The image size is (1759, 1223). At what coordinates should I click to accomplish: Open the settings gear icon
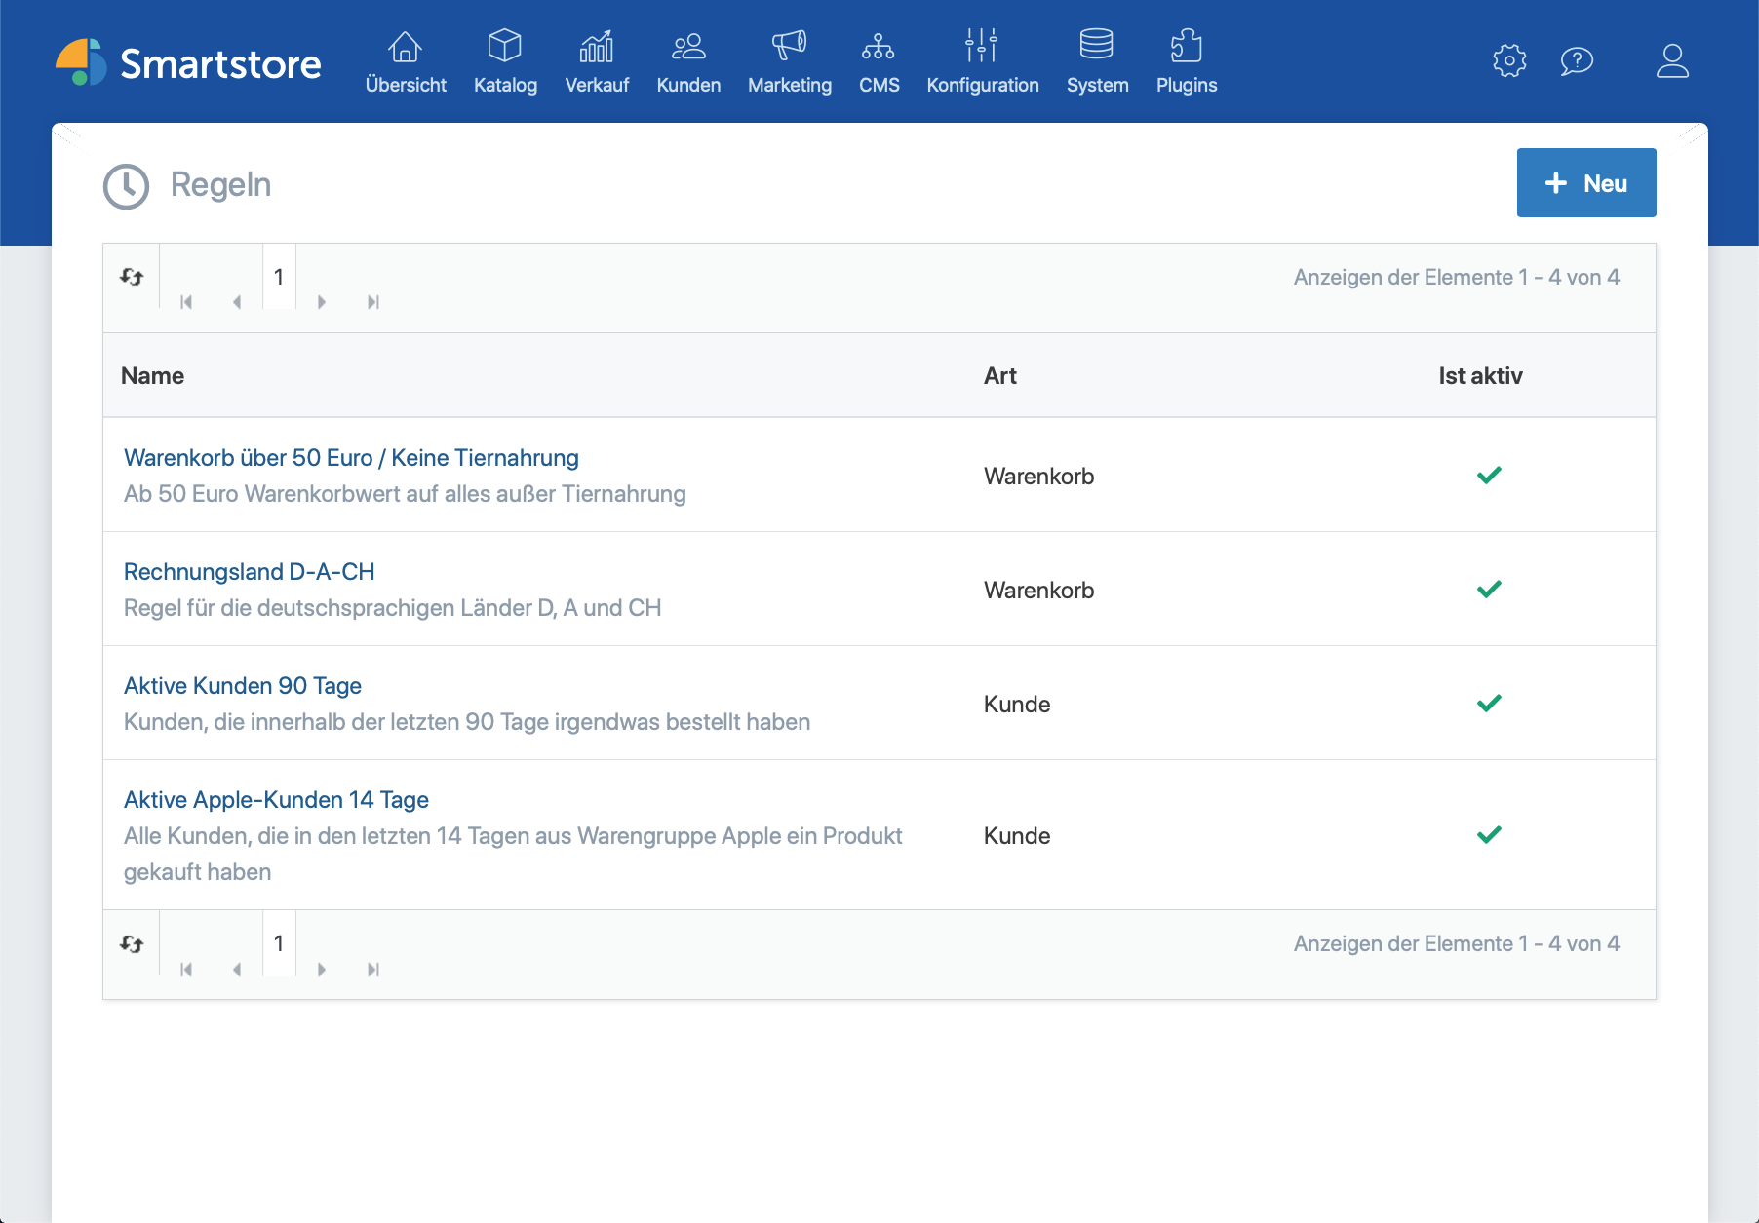[1508, 61]
